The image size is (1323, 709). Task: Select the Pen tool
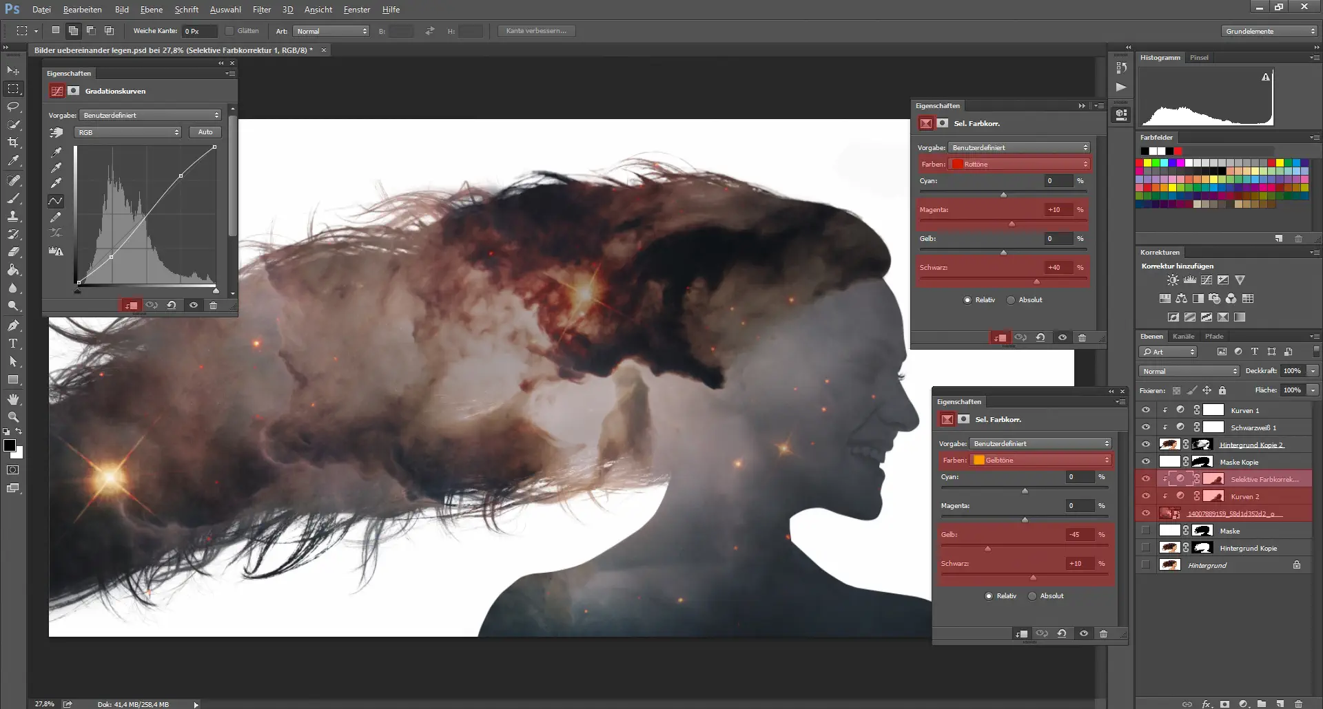coord(12,325)
